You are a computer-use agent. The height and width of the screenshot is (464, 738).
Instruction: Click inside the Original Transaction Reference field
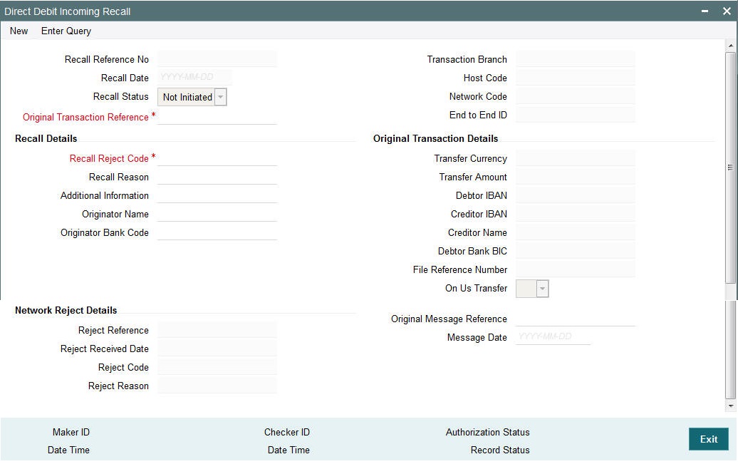tap(217, 116)
